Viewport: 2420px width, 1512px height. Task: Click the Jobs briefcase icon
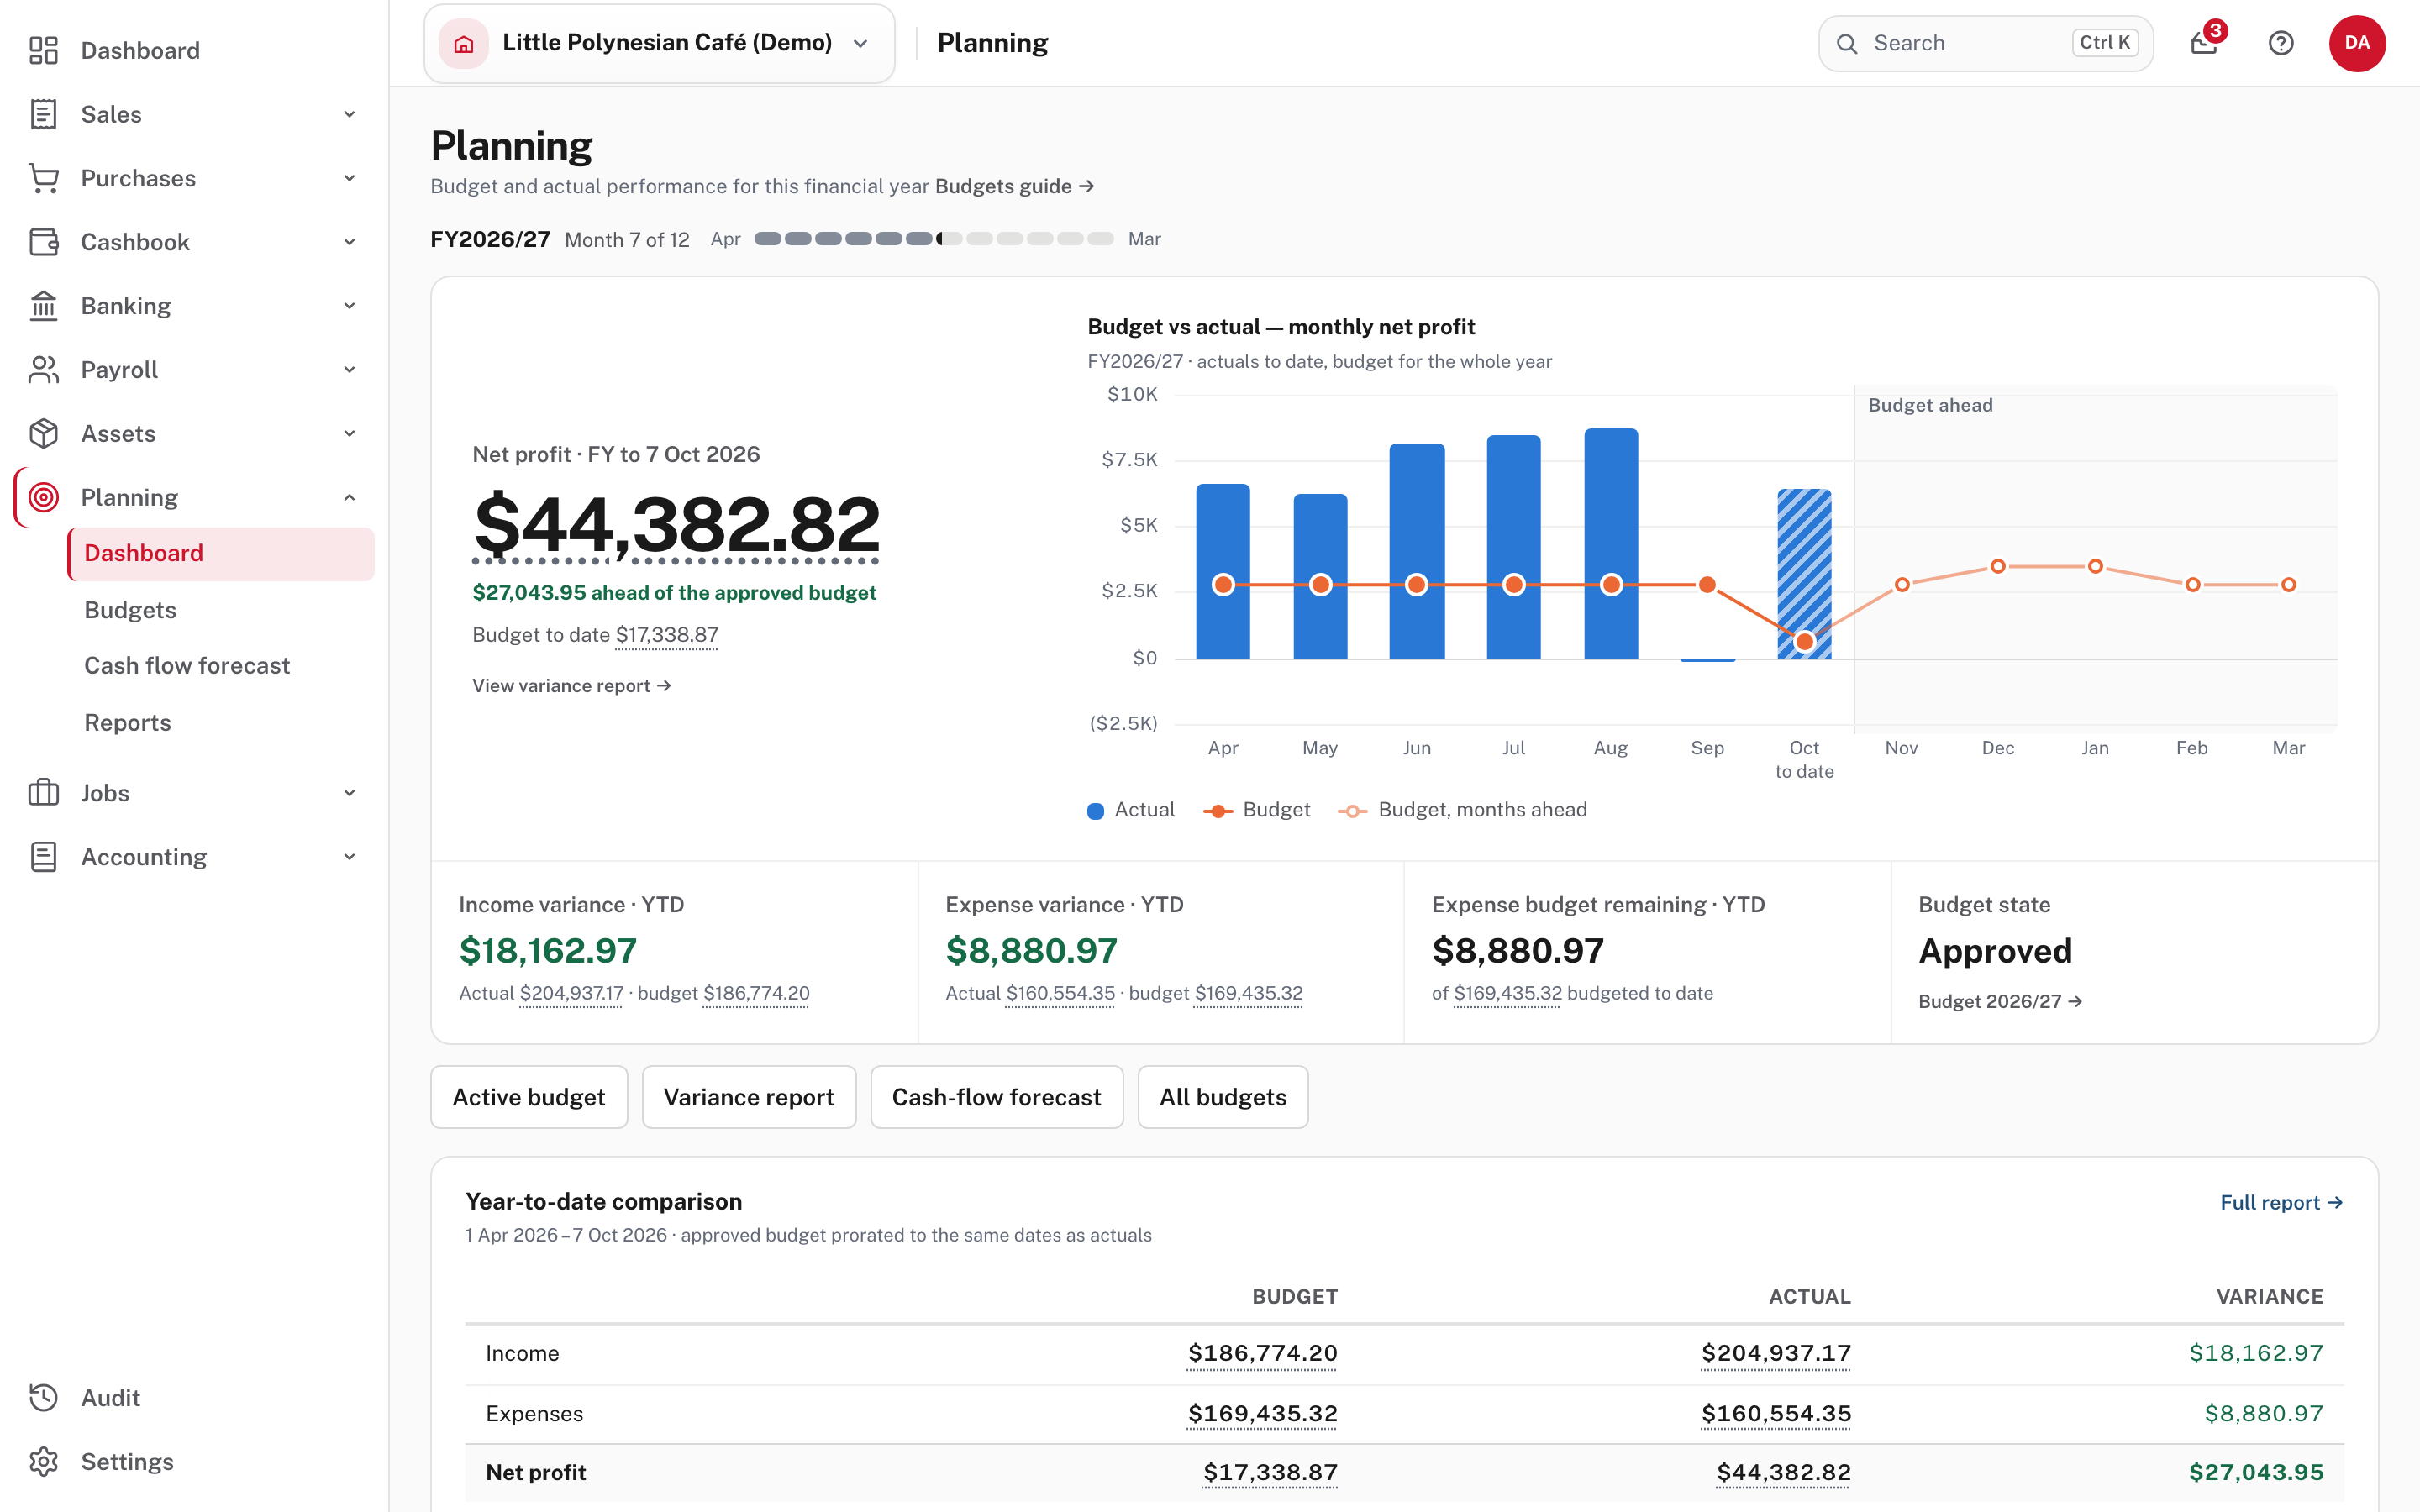click(x=43, y=793)
